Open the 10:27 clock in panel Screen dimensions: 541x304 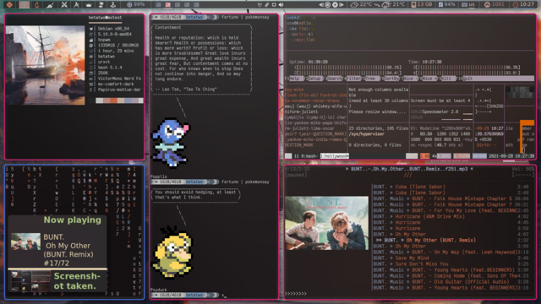tap(523, 4)
